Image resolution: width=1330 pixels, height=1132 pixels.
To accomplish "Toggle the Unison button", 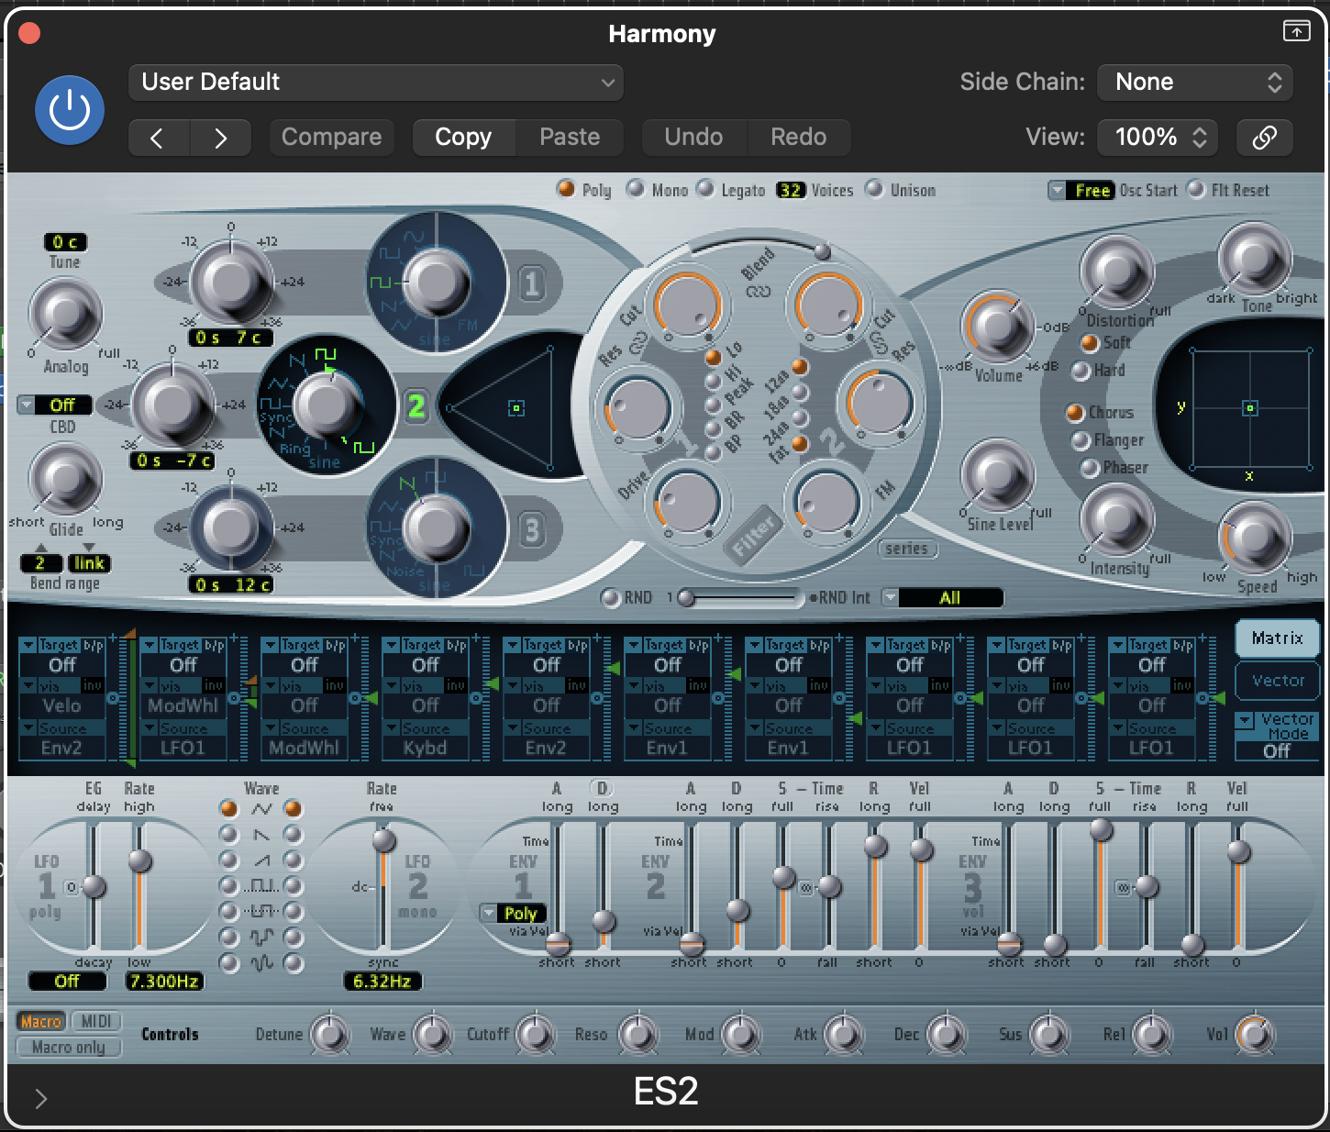I will 874,189.
